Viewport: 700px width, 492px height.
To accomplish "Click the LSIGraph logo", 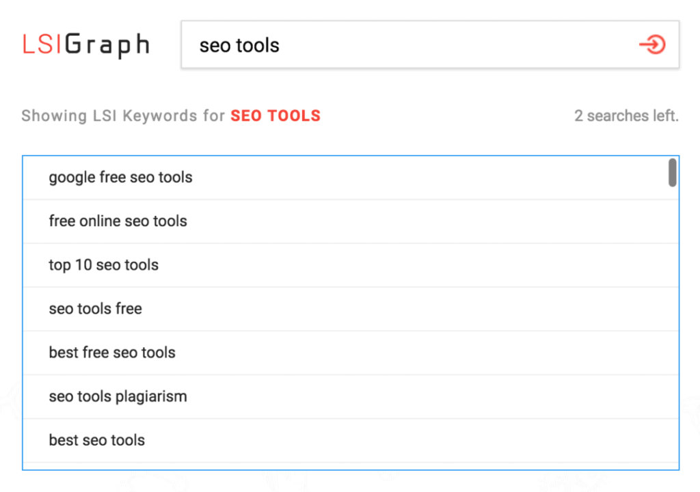I will coord(85,45).
